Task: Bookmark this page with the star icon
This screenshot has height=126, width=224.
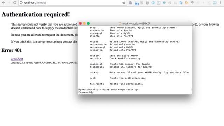Action: 124,3
